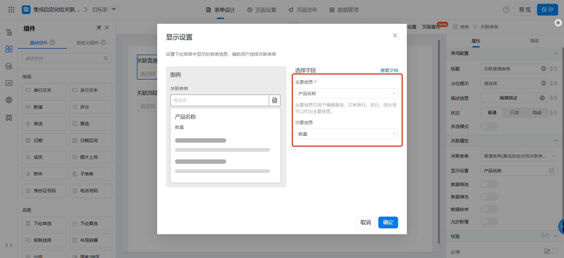This screenshot has width=564, height=258.
Task: Set status to 只读
Action: 514,113
